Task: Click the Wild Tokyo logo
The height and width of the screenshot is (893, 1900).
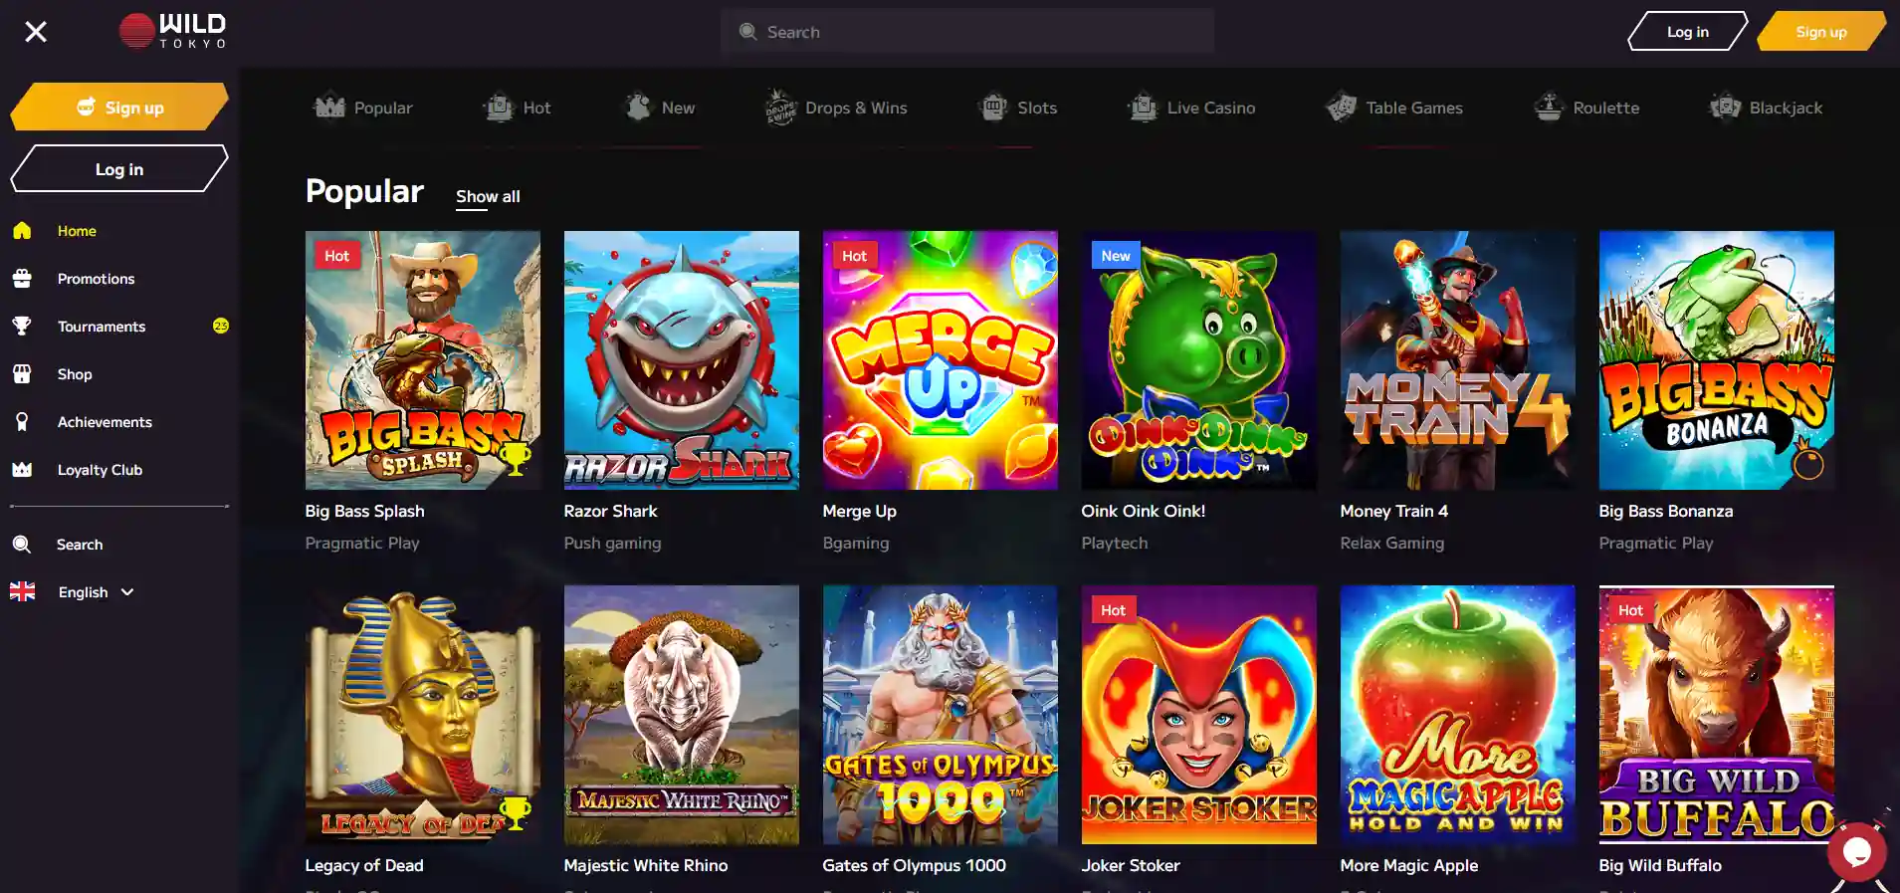Action: click(x=173, y=31)
